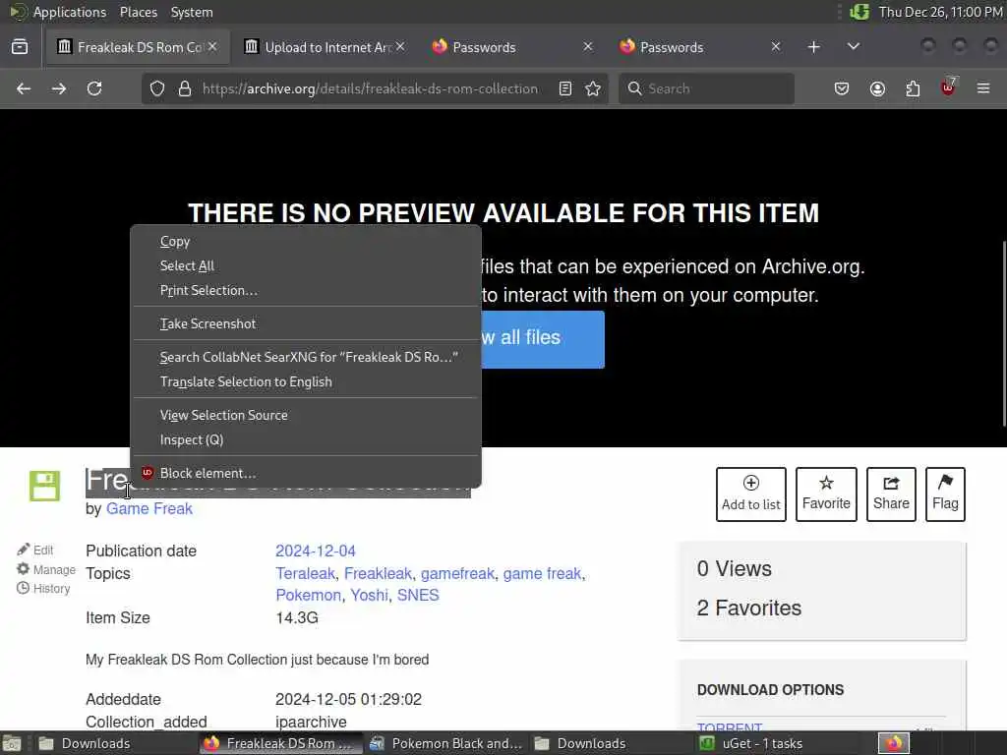Open Firefox account icon
Viewport: 1007px width, 755px height.
tap(877, 88)
